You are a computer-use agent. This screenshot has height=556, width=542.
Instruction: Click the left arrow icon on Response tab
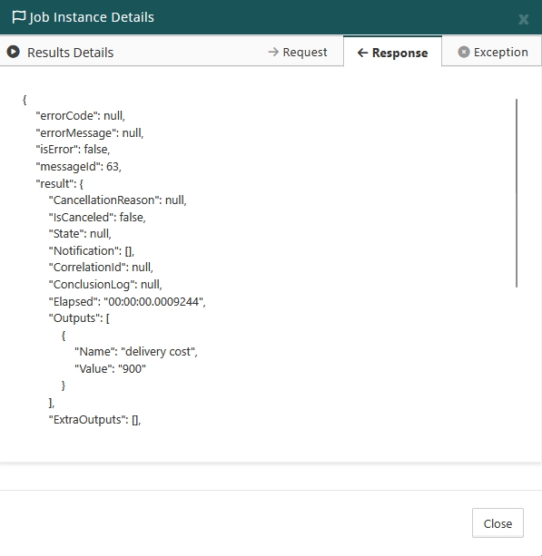(x=362, y=53)
